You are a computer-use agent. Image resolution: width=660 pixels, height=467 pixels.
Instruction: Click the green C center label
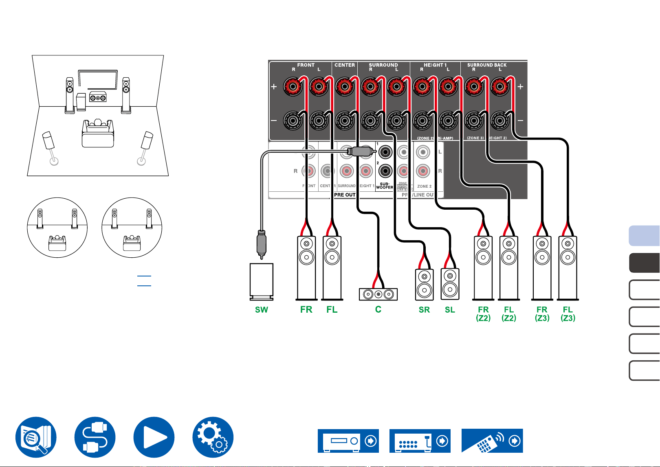pos(378,309)
